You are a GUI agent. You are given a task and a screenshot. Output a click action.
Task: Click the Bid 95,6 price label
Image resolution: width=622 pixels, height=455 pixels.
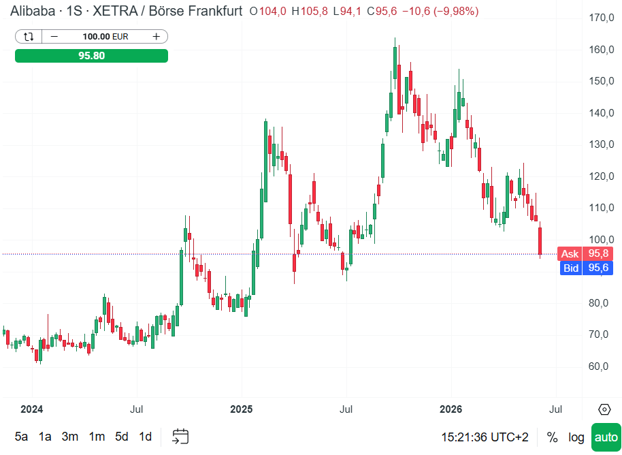coord(587,268)
